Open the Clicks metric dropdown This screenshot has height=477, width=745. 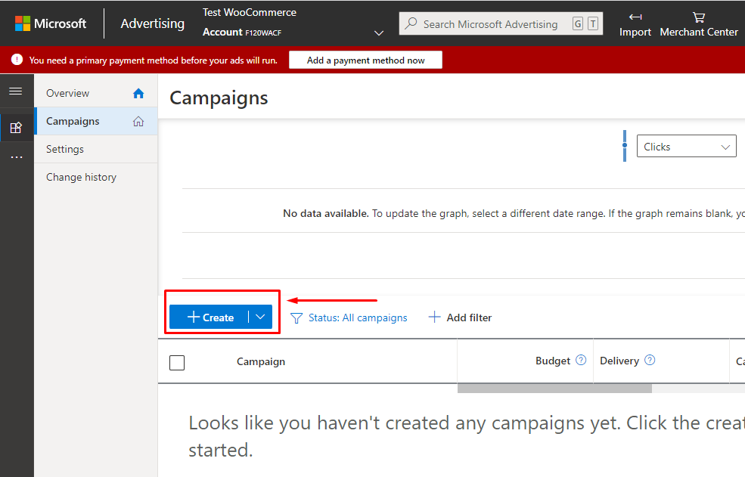[687, 147]
